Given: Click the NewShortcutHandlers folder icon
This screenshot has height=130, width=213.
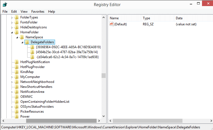Looking at the screenshot, I should (x=17, y=87).
